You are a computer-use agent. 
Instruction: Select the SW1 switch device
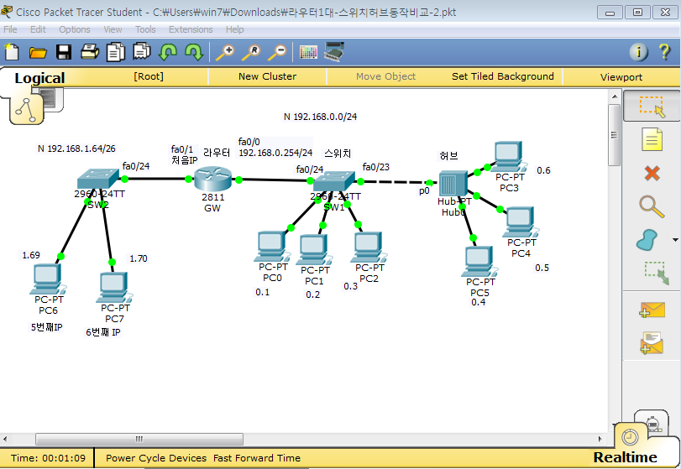[x=334, y=181]
